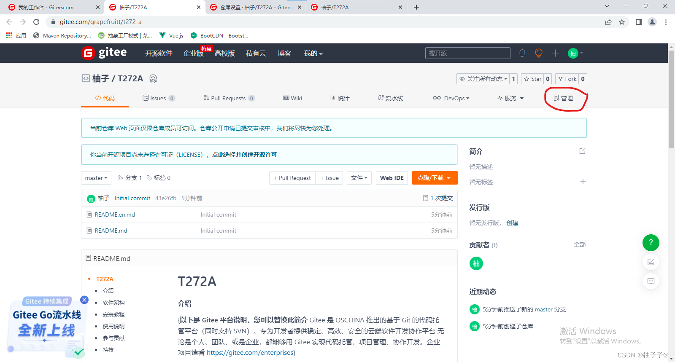Click the browser share page icon
Screen dimensions: 675x362
(x=608, y=22)
